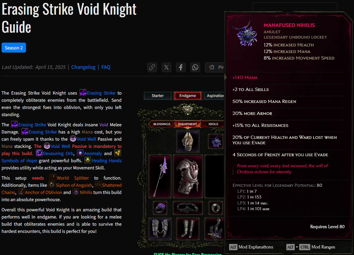Select the purple gem ring slot

coord(160,208)
